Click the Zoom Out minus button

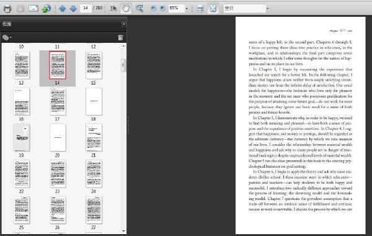click(x=153, y=8)
